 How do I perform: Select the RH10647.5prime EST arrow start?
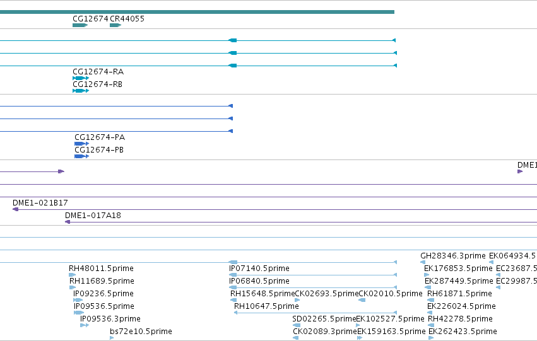[x=235, y=313]
